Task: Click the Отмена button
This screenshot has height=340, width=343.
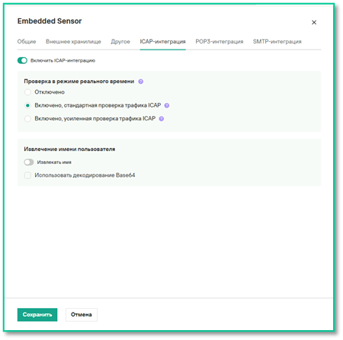Action: 82,315
